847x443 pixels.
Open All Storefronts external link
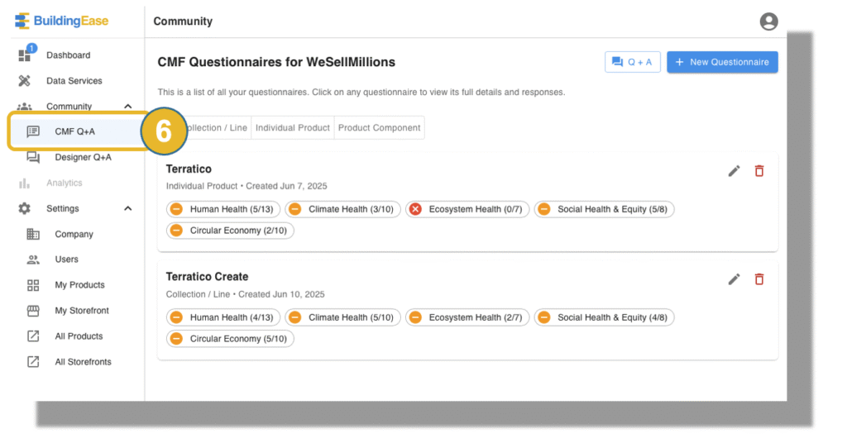[x=83, y=361]
